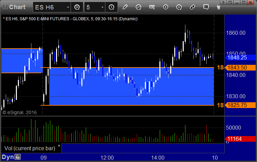Open the studies chart-line icon menu

pos(138,7)
